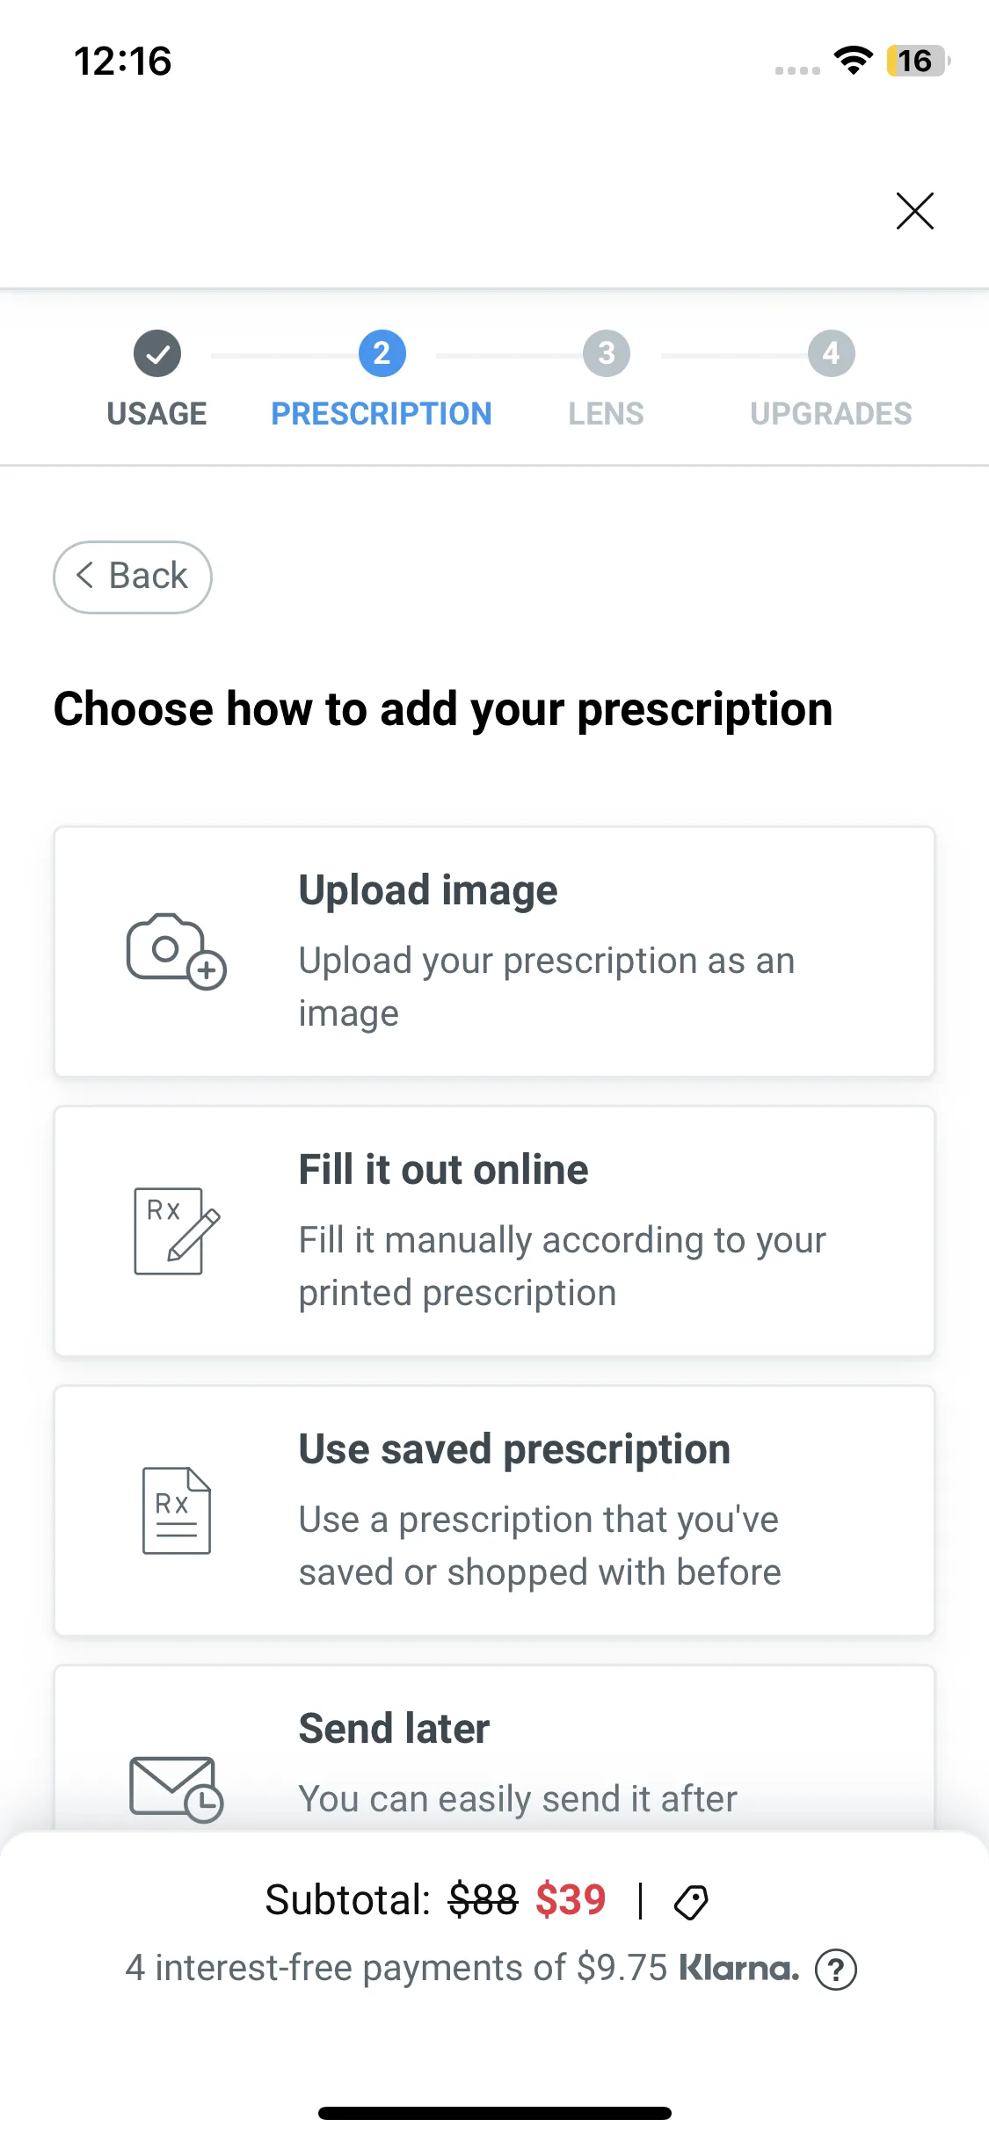
Task: Tap the camera upload icon
Action: click(176, 951)
